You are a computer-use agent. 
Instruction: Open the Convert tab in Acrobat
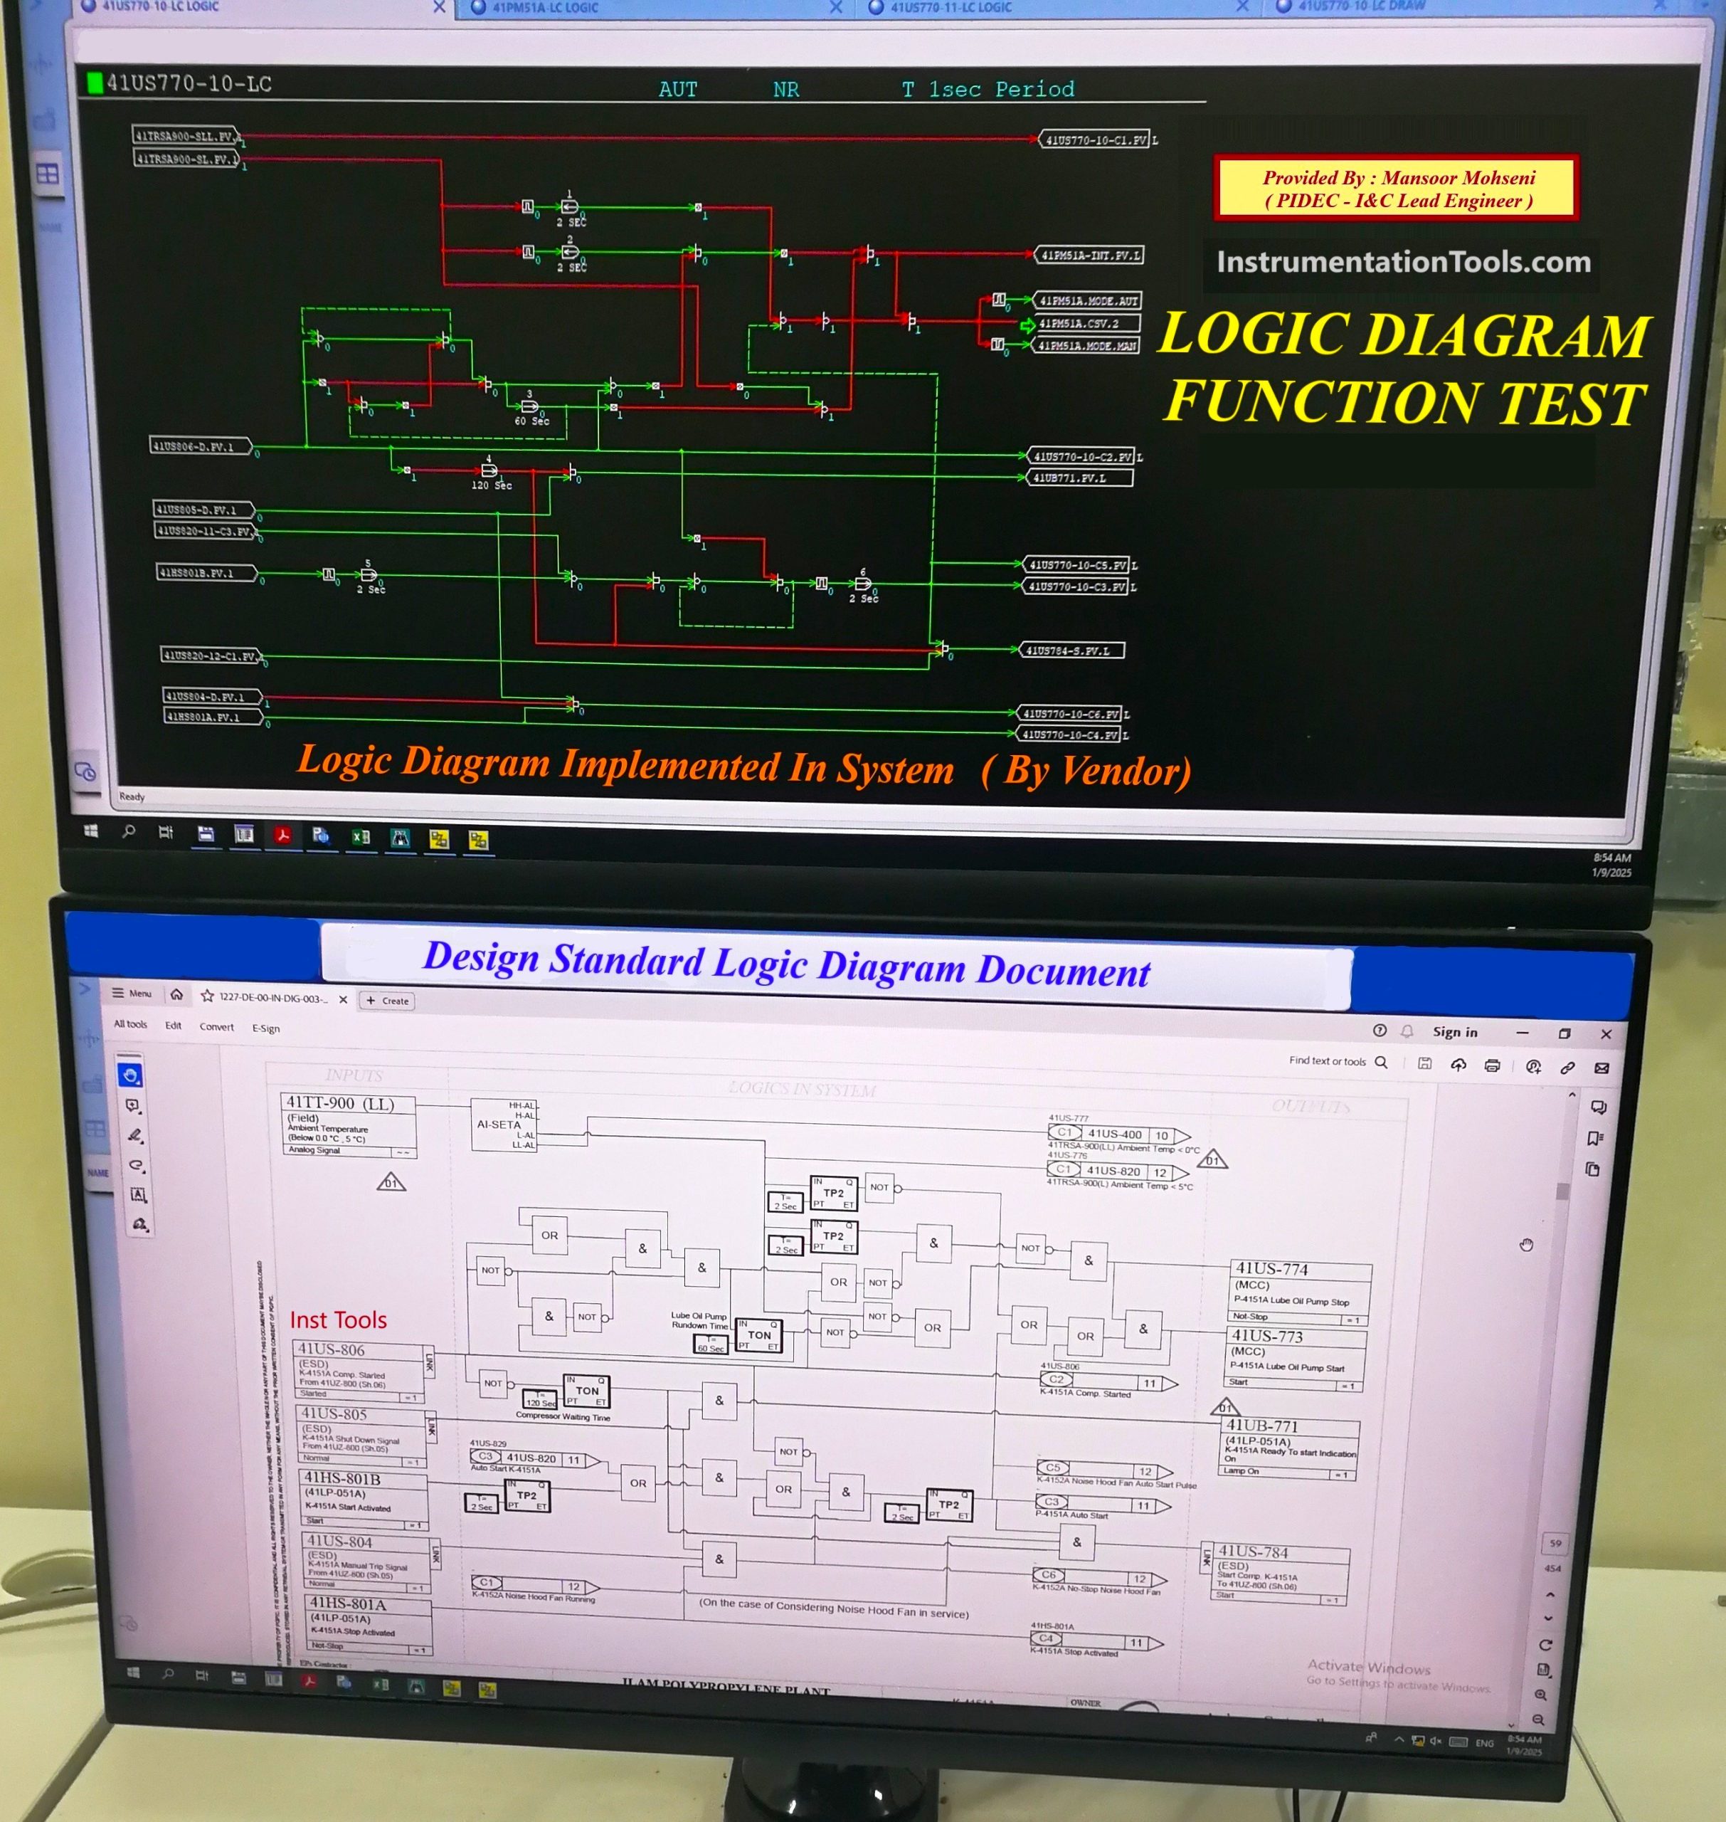[216, 1027]
